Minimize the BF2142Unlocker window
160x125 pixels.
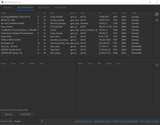pos(143,2)
